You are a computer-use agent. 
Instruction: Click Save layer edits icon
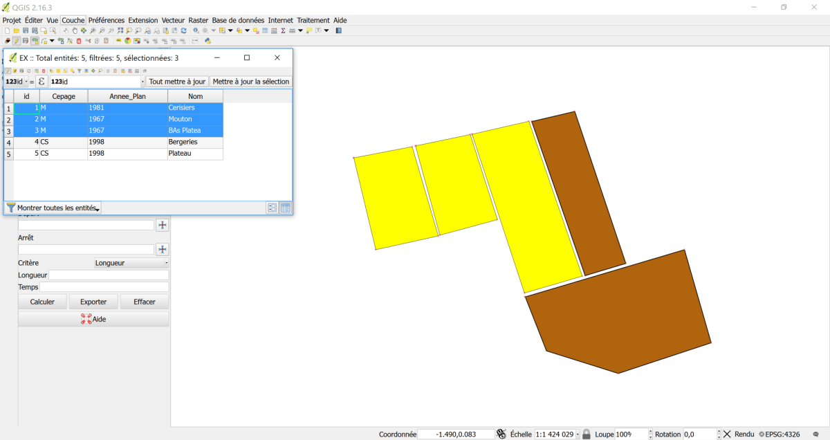click(x=26, y=41)
